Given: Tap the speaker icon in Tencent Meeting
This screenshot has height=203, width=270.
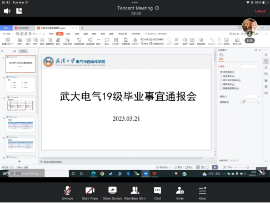Looking at the screenshot, I should pos(7,11).
